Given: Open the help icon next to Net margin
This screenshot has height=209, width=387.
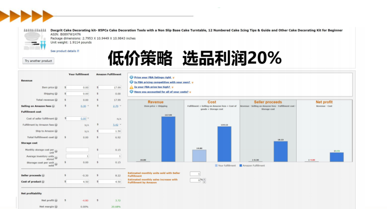Looking at the screenshot, I should [x=56, y=207].
